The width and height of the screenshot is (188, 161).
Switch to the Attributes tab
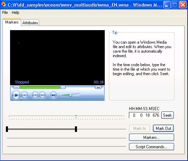click(x=30, y=23)
